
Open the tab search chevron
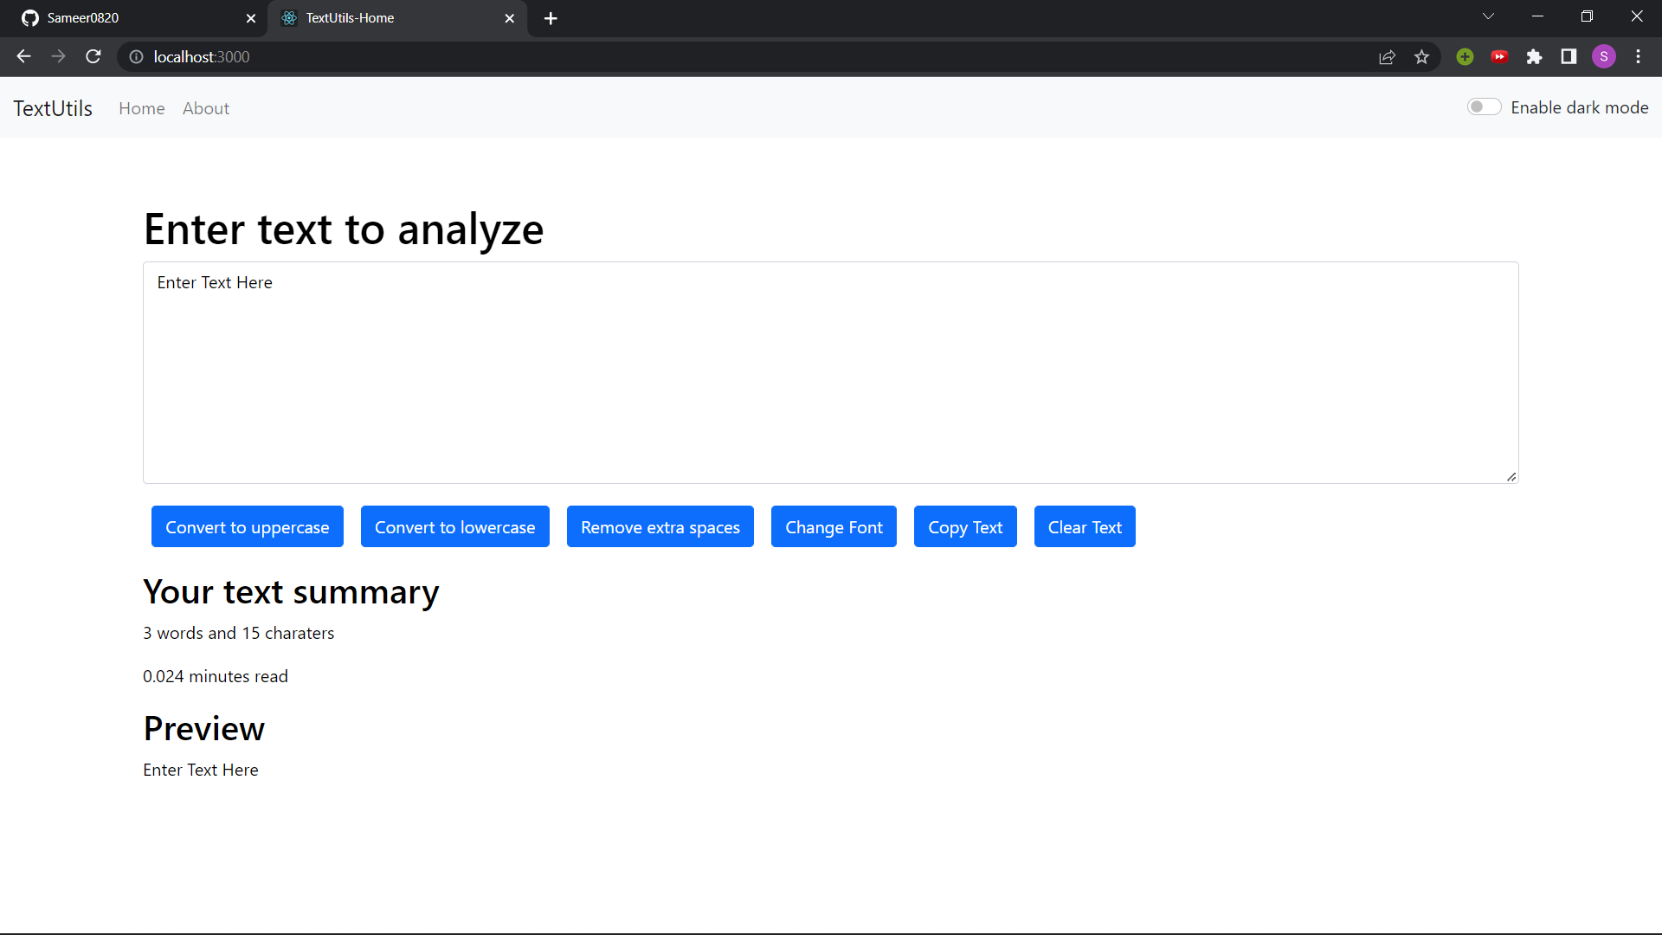click(1488, 16)
